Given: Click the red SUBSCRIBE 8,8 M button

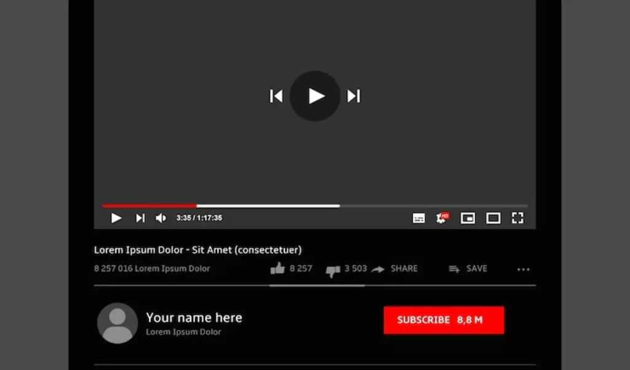Looking at the screenshot, I should click(444, 320).
